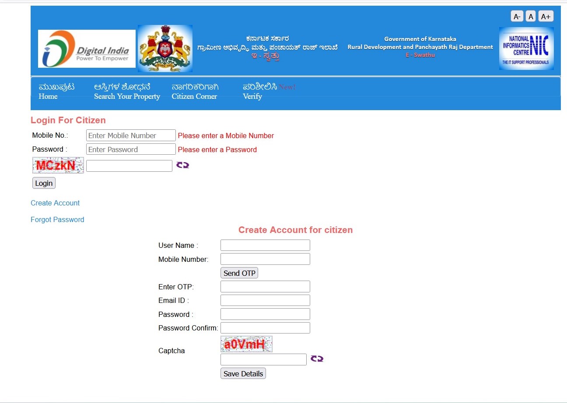Click the NIC National Informatics Centre logo

coord(526,49)
